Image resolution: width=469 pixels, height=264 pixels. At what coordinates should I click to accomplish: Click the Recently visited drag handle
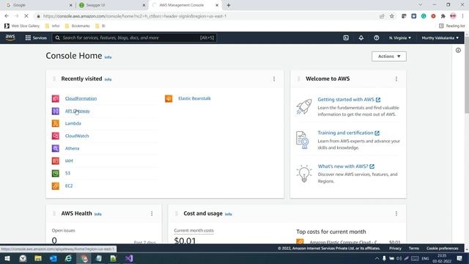[54, 78]
